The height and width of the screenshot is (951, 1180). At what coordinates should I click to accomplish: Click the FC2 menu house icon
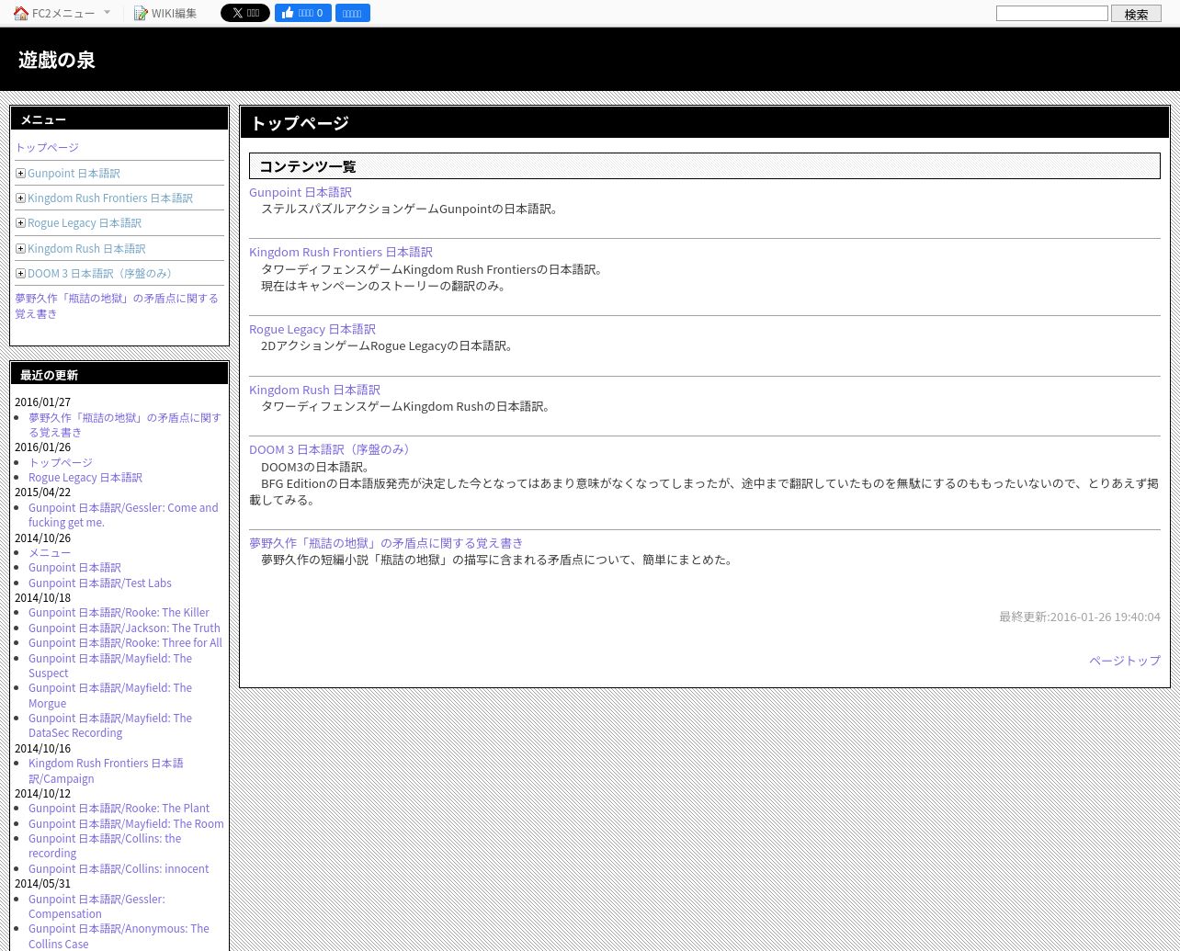pos(21,13)
